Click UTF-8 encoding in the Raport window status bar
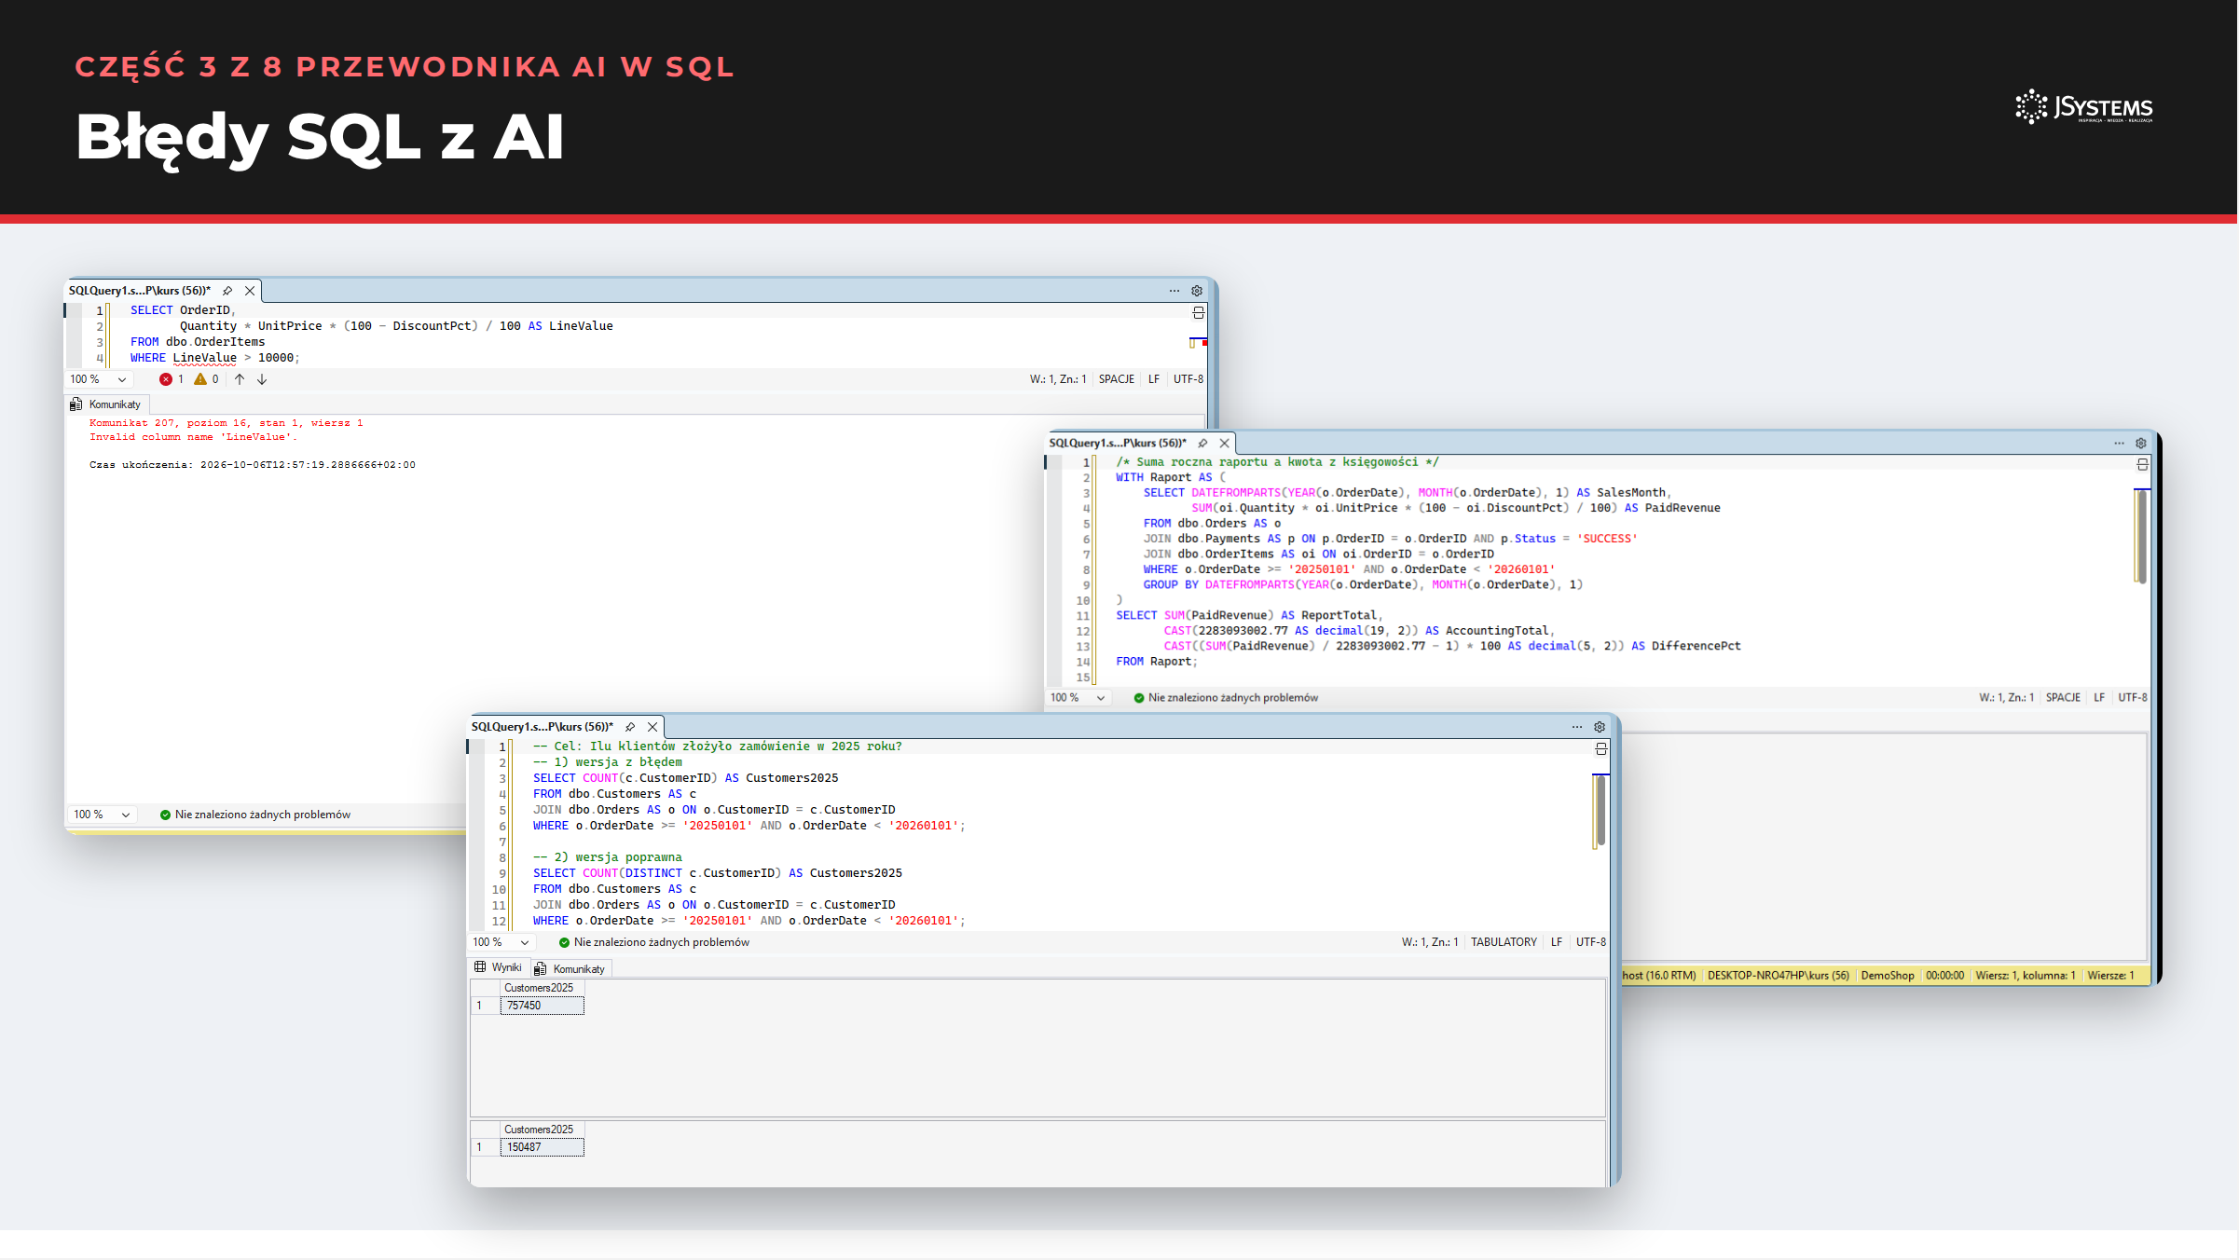The height and width of the screenshot is (1260, 2239). pyautogui.click(x=2133, y=698)
